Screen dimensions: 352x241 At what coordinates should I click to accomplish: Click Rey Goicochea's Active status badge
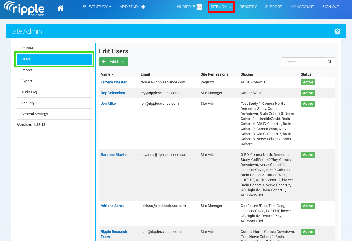point(308,93)
